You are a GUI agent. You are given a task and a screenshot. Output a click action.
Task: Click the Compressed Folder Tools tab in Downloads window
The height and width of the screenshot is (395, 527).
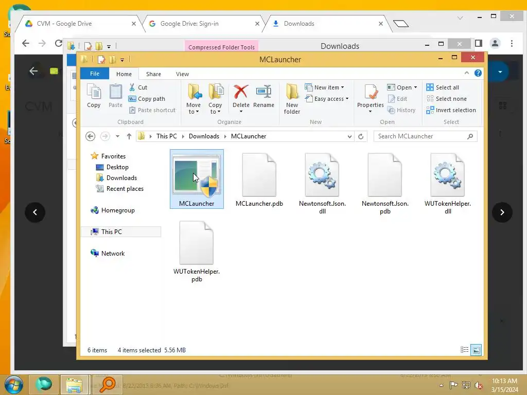tap(221, 47)
